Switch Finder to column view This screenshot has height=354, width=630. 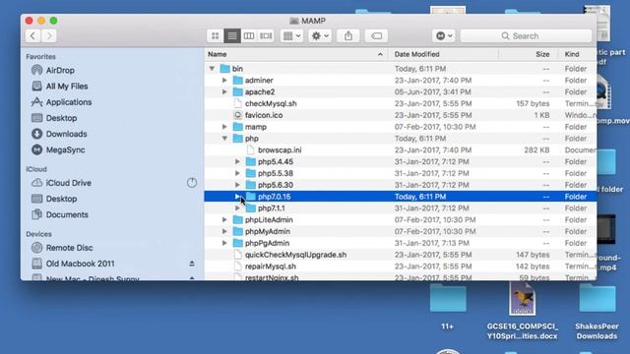pyautogui.click(x=249, y=36)
